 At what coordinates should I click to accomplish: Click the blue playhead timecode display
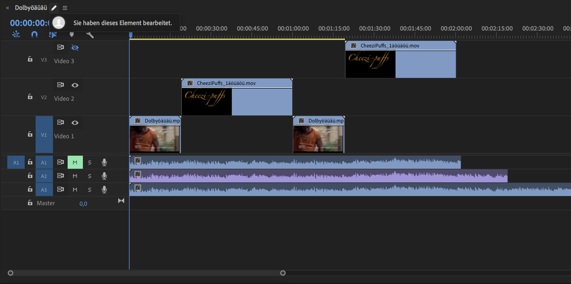(x=30, y=23)
